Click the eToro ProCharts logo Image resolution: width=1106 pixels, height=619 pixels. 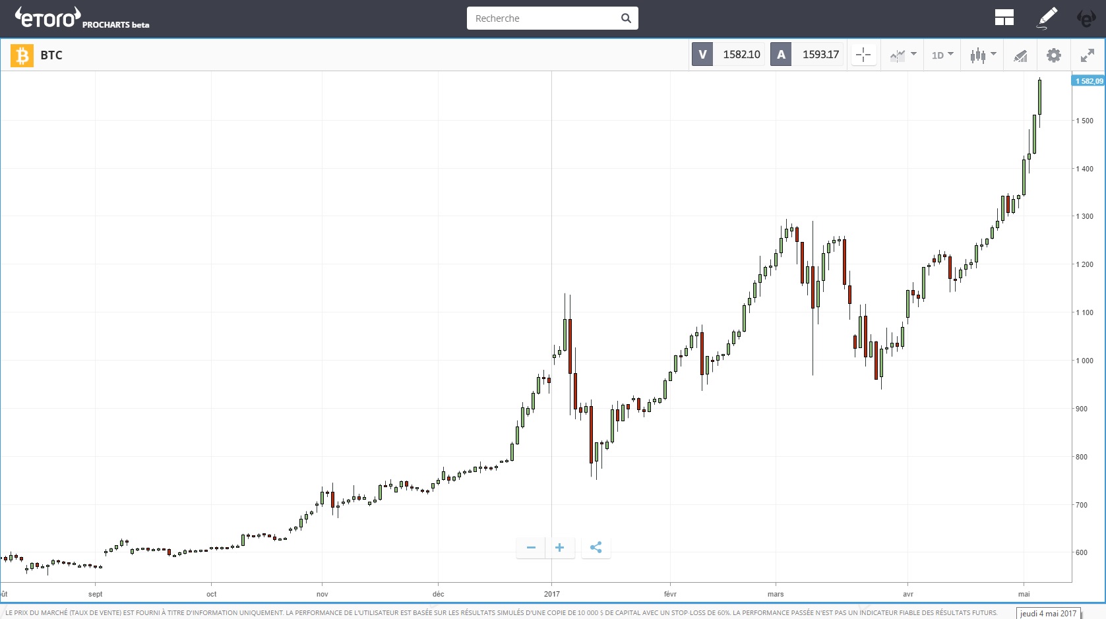(x=81, y=18)
